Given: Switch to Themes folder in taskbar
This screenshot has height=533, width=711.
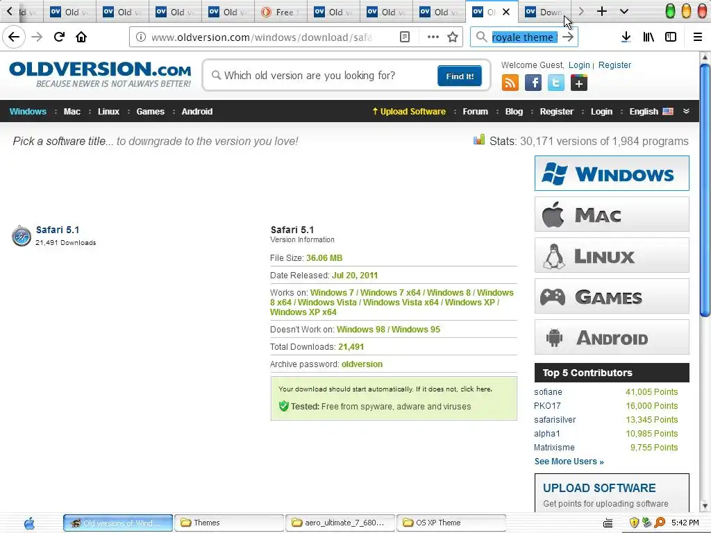Looking at the screenshot, I should coord(229,523).
